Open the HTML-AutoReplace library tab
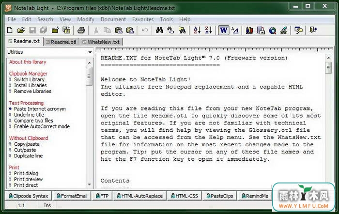339x214 pixels. click(139, 196)
